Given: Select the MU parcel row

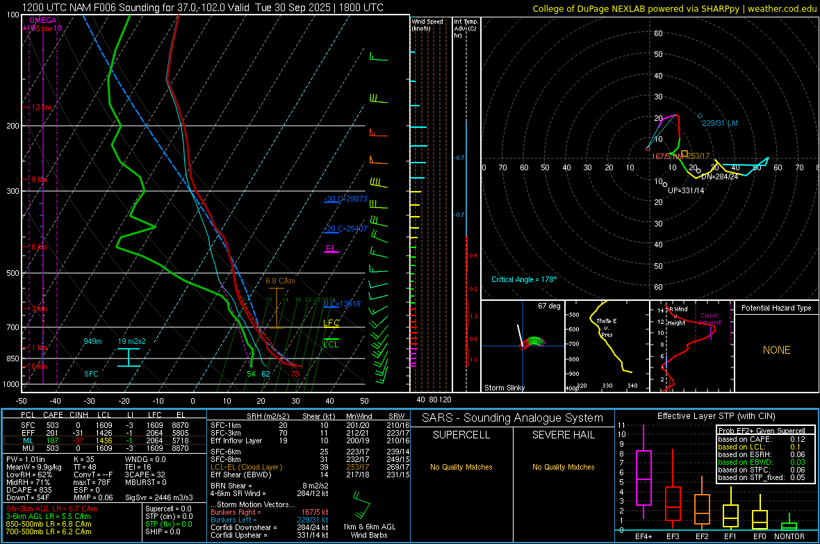Looking at the screenshot, I should [104, 448].
